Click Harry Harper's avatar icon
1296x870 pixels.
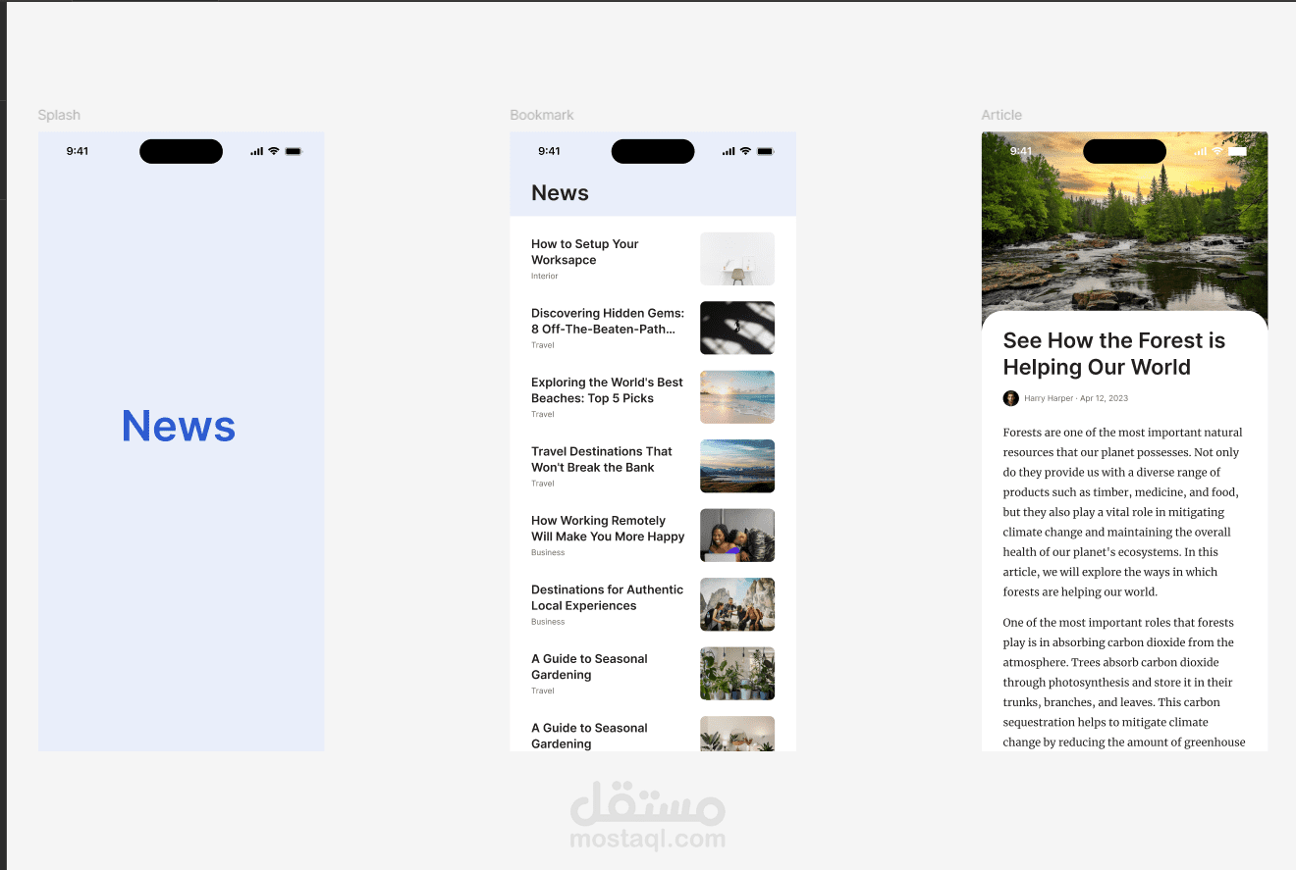click(1010, 398)
